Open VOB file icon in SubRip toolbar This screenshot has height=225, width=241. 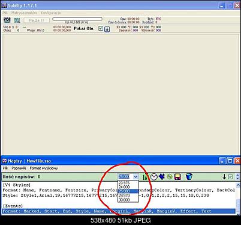pyautogui.click(x=7, y=20)
